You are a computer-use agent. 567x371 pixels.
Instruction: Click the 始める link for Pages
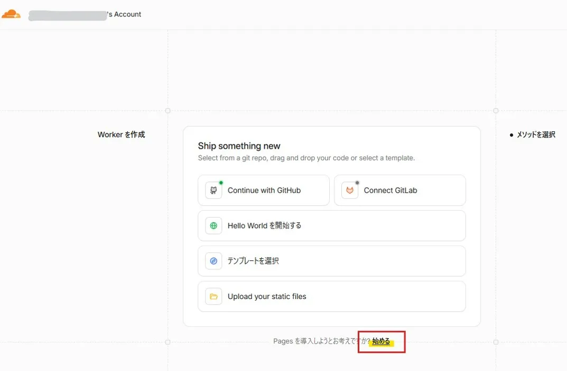[x=381, y=341]
